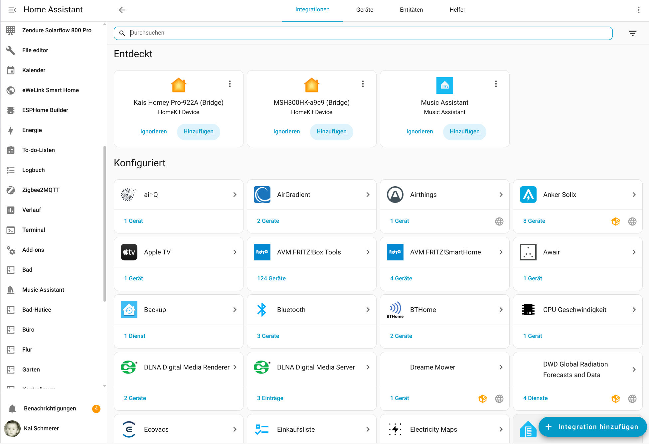Open Logbuch from the sidebar
Viewport: 649px width, 444px height.
53,170
